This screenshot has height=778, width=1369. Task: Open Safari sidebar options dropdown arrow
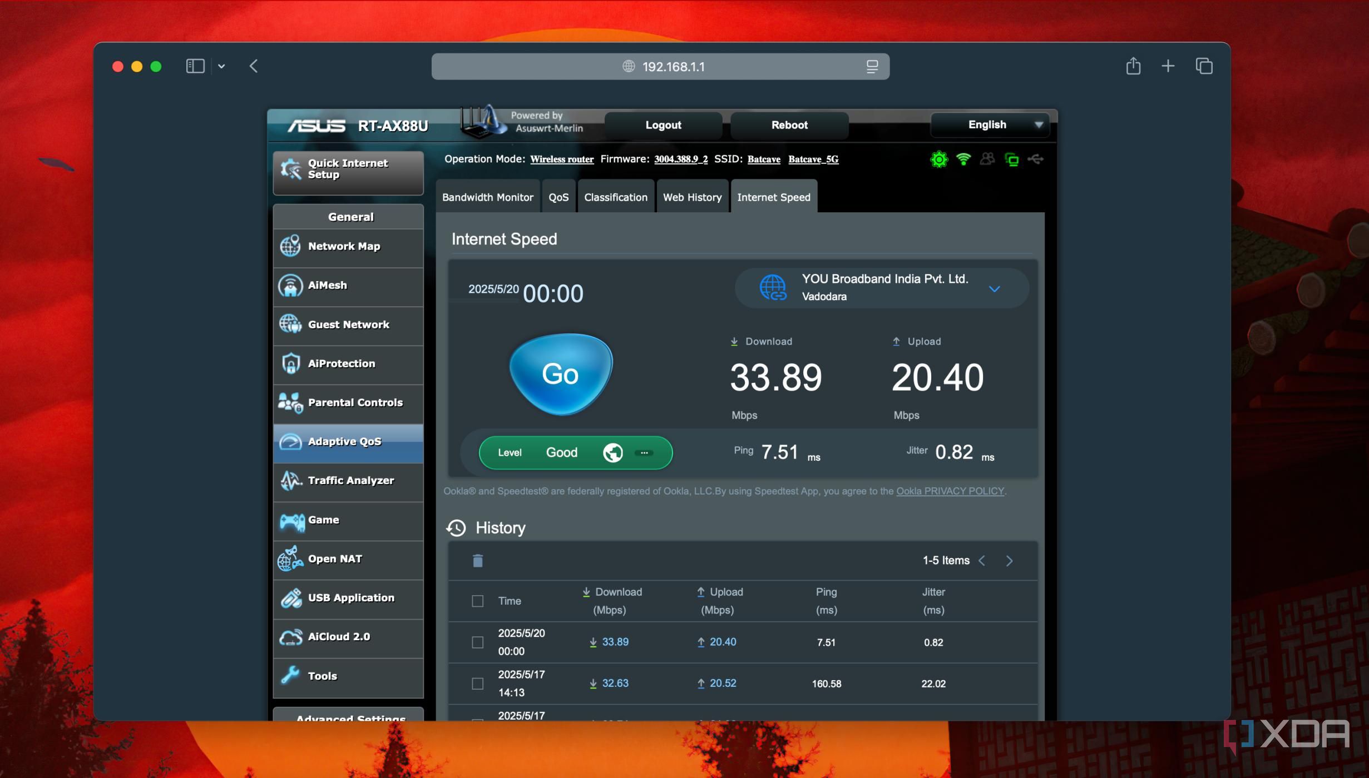pos(221,66)
